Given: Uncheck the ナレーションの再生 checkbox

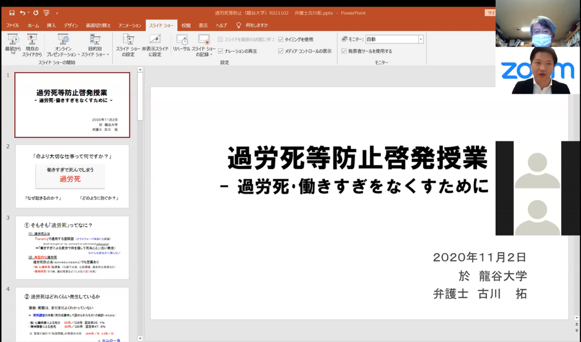Looking at the screenshot, I should click(x=221, y=51).
